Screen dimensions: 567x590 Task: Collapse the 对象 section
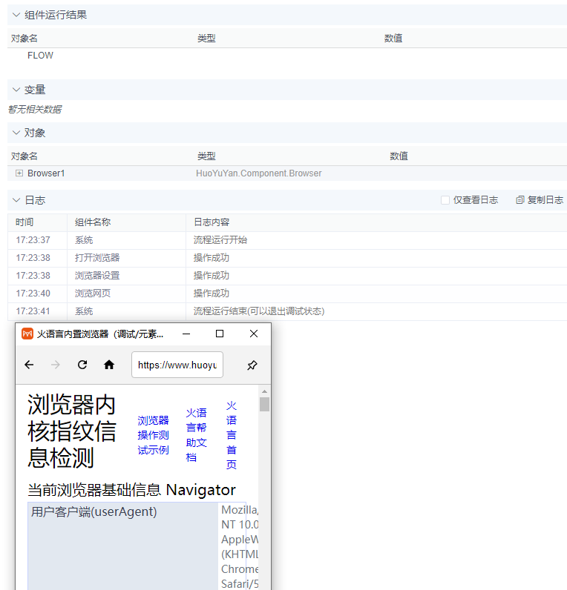[16, 133]
